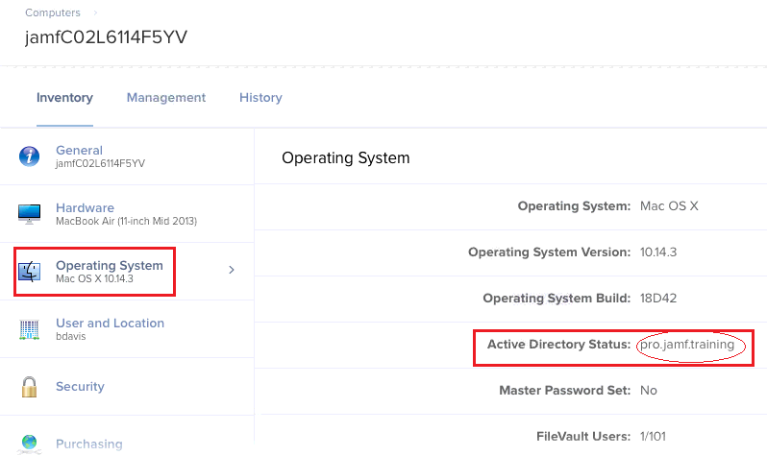This screenshot has width=767, height=456.
Task: Click the Computers breadcrumb link
Action: [x=53, y=12]
